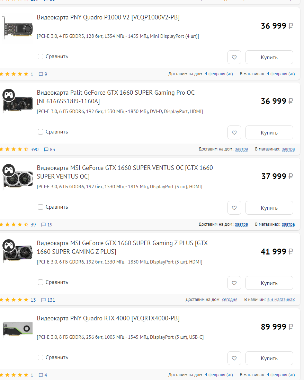Buy the PNY Quadro RTX 4000

pos(269,358)
